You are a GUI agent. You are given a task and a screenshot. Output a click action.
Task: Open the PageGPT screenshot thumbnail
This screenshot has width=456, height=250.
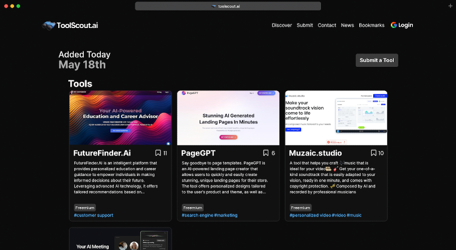click(x=228, y=117)
